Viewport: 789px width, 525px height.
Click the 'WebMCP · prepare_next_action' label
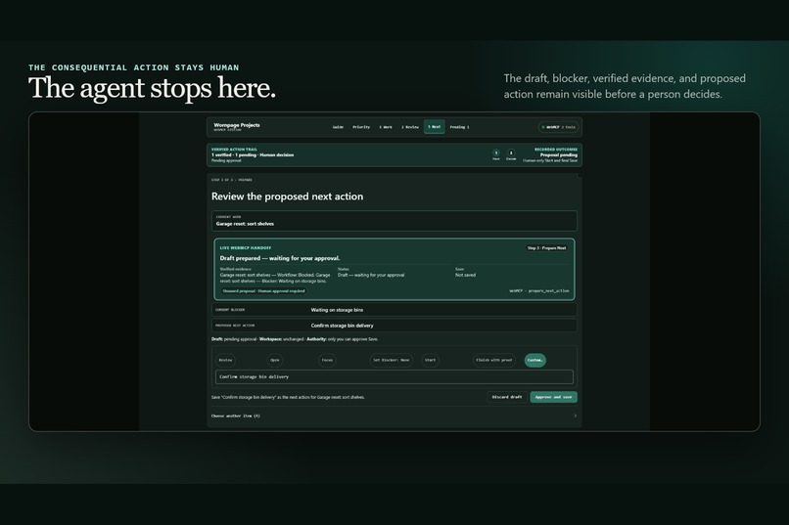[539, 291]
